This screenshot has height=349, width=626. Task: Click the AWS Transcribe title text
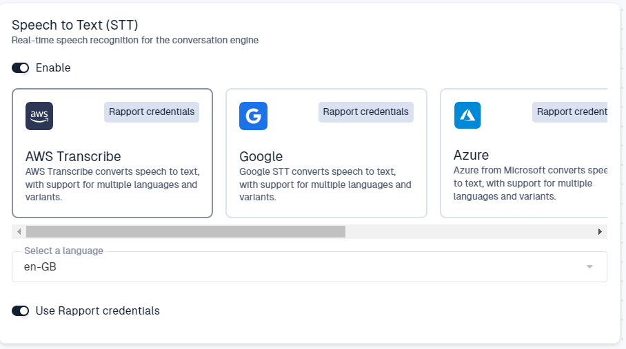[x=73, y=156]
